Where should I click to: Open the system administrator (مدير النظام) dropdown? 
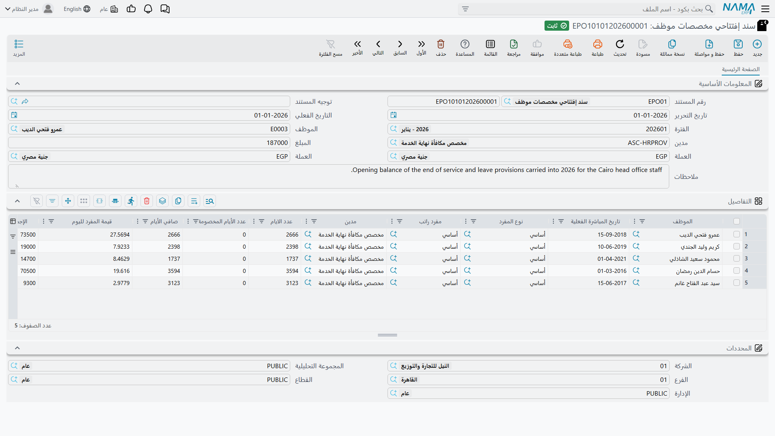[x=29, y=9]
